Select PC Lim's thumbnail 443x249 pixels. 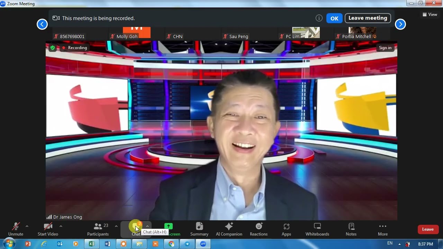(x=306, y=33)
